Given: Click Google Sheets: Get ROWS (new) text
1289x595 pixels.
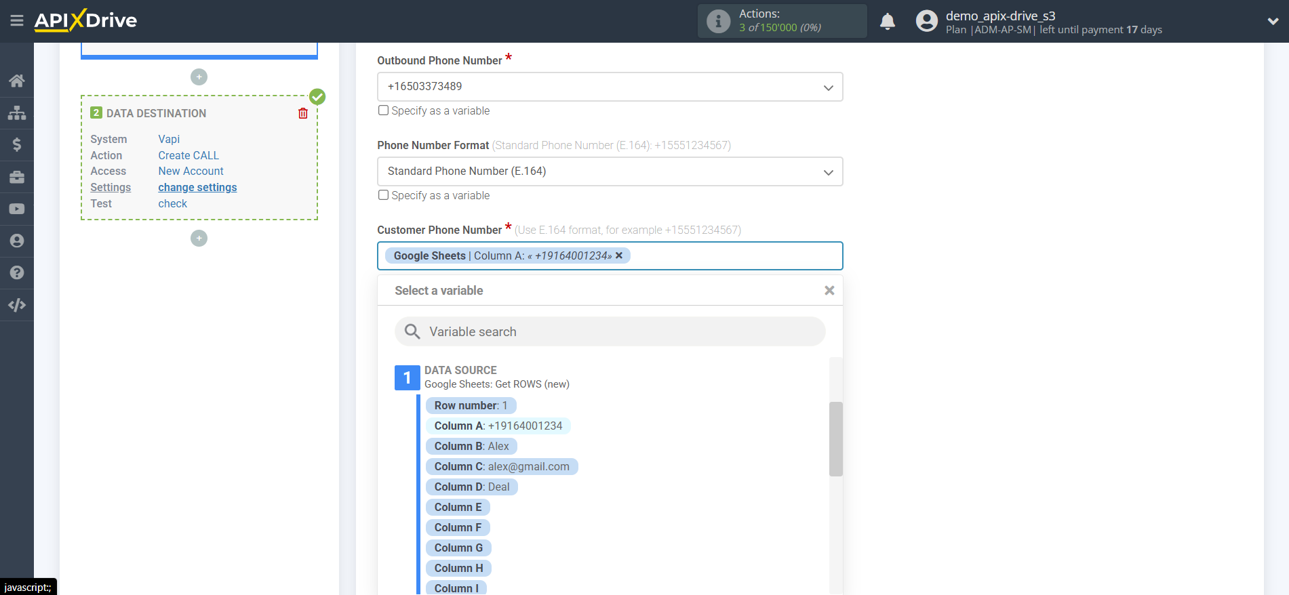Looking at the screenshot, I should (x=497, y=384).
